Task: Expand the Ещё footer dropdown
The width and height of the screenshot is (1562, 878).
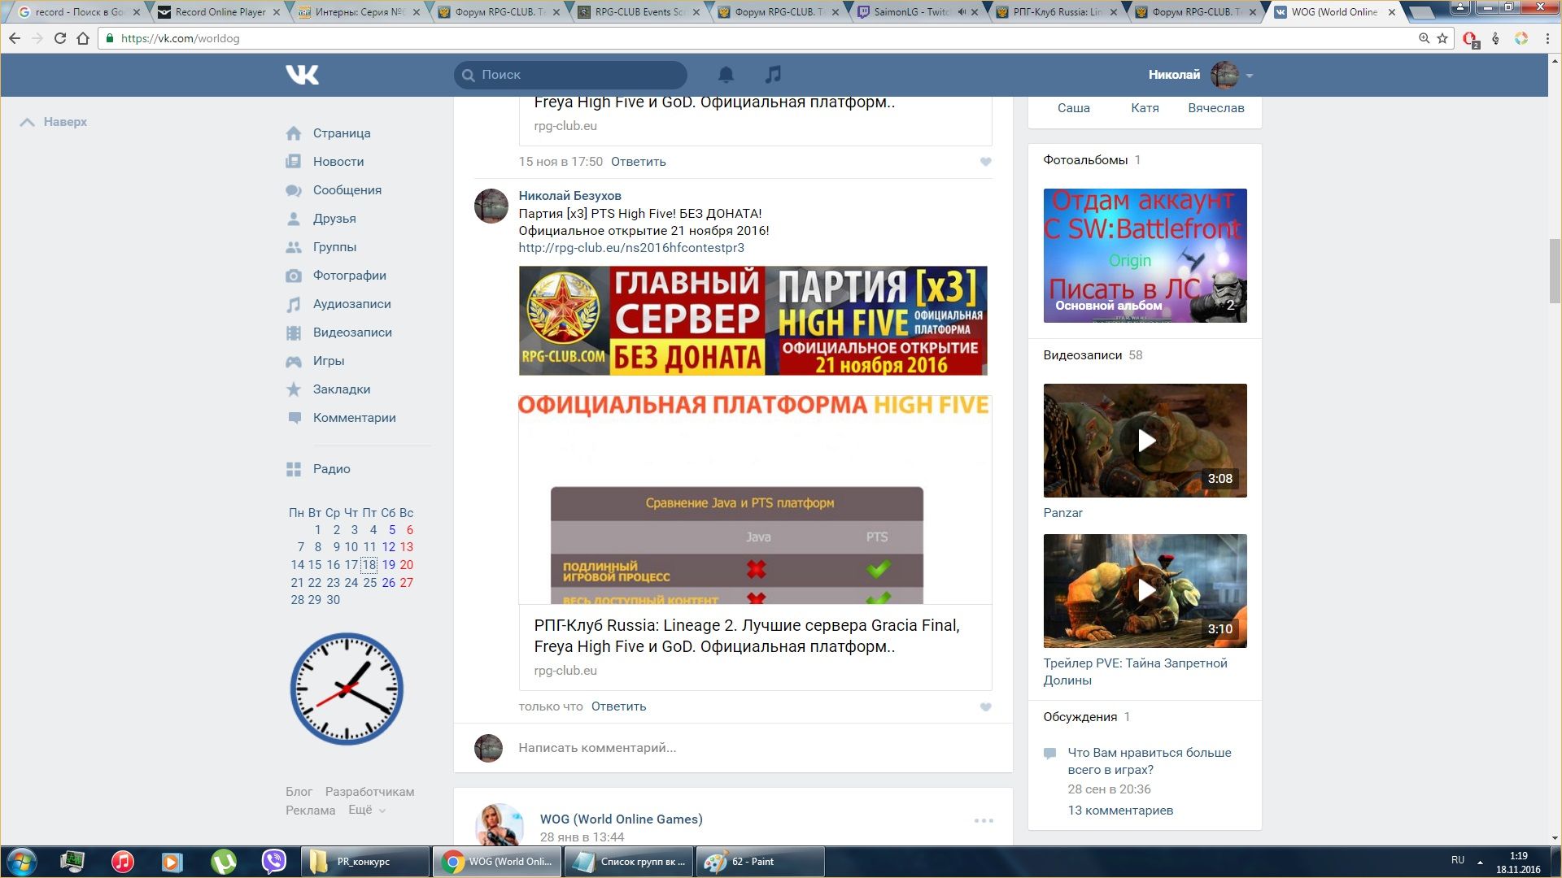Action: (x=367, y=811)
